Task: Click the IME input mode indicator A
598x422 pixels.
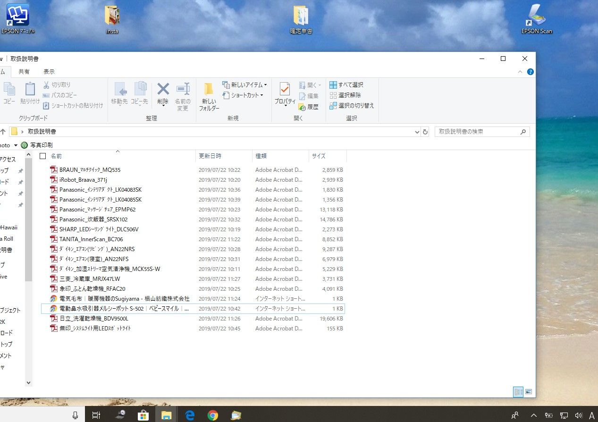Action: point(592,415)
